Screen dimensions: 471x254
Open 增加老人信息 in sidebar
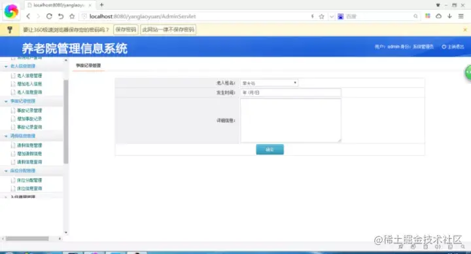pos(29,84)
